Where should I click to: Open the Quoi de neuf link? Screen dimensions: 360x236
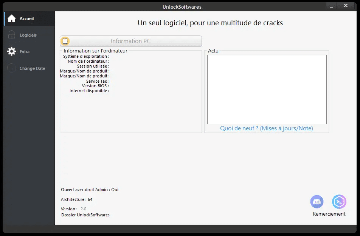click(266, 128)
